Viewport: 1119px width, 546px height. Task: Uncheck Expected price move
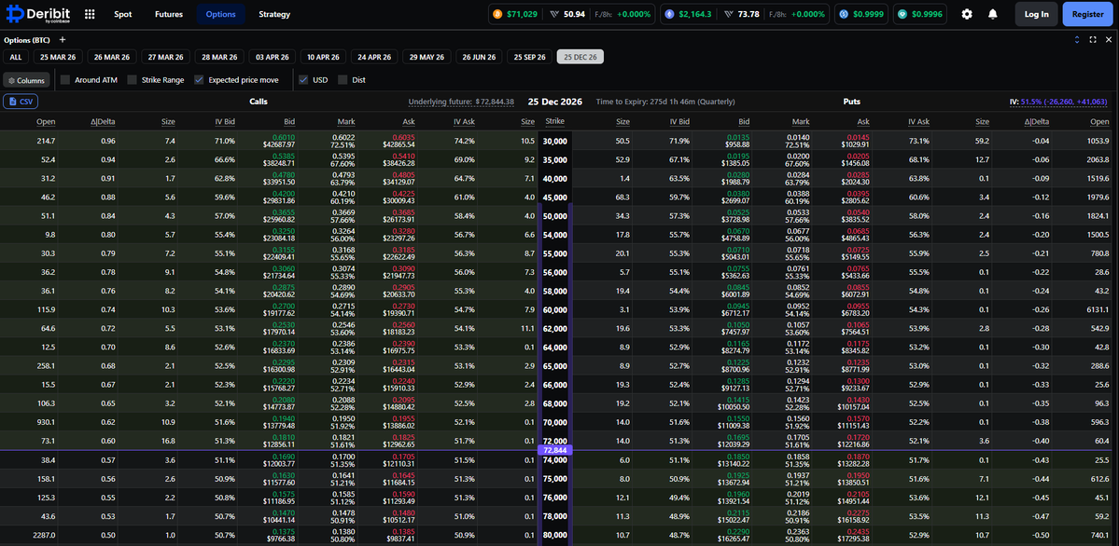coord(199,80)
